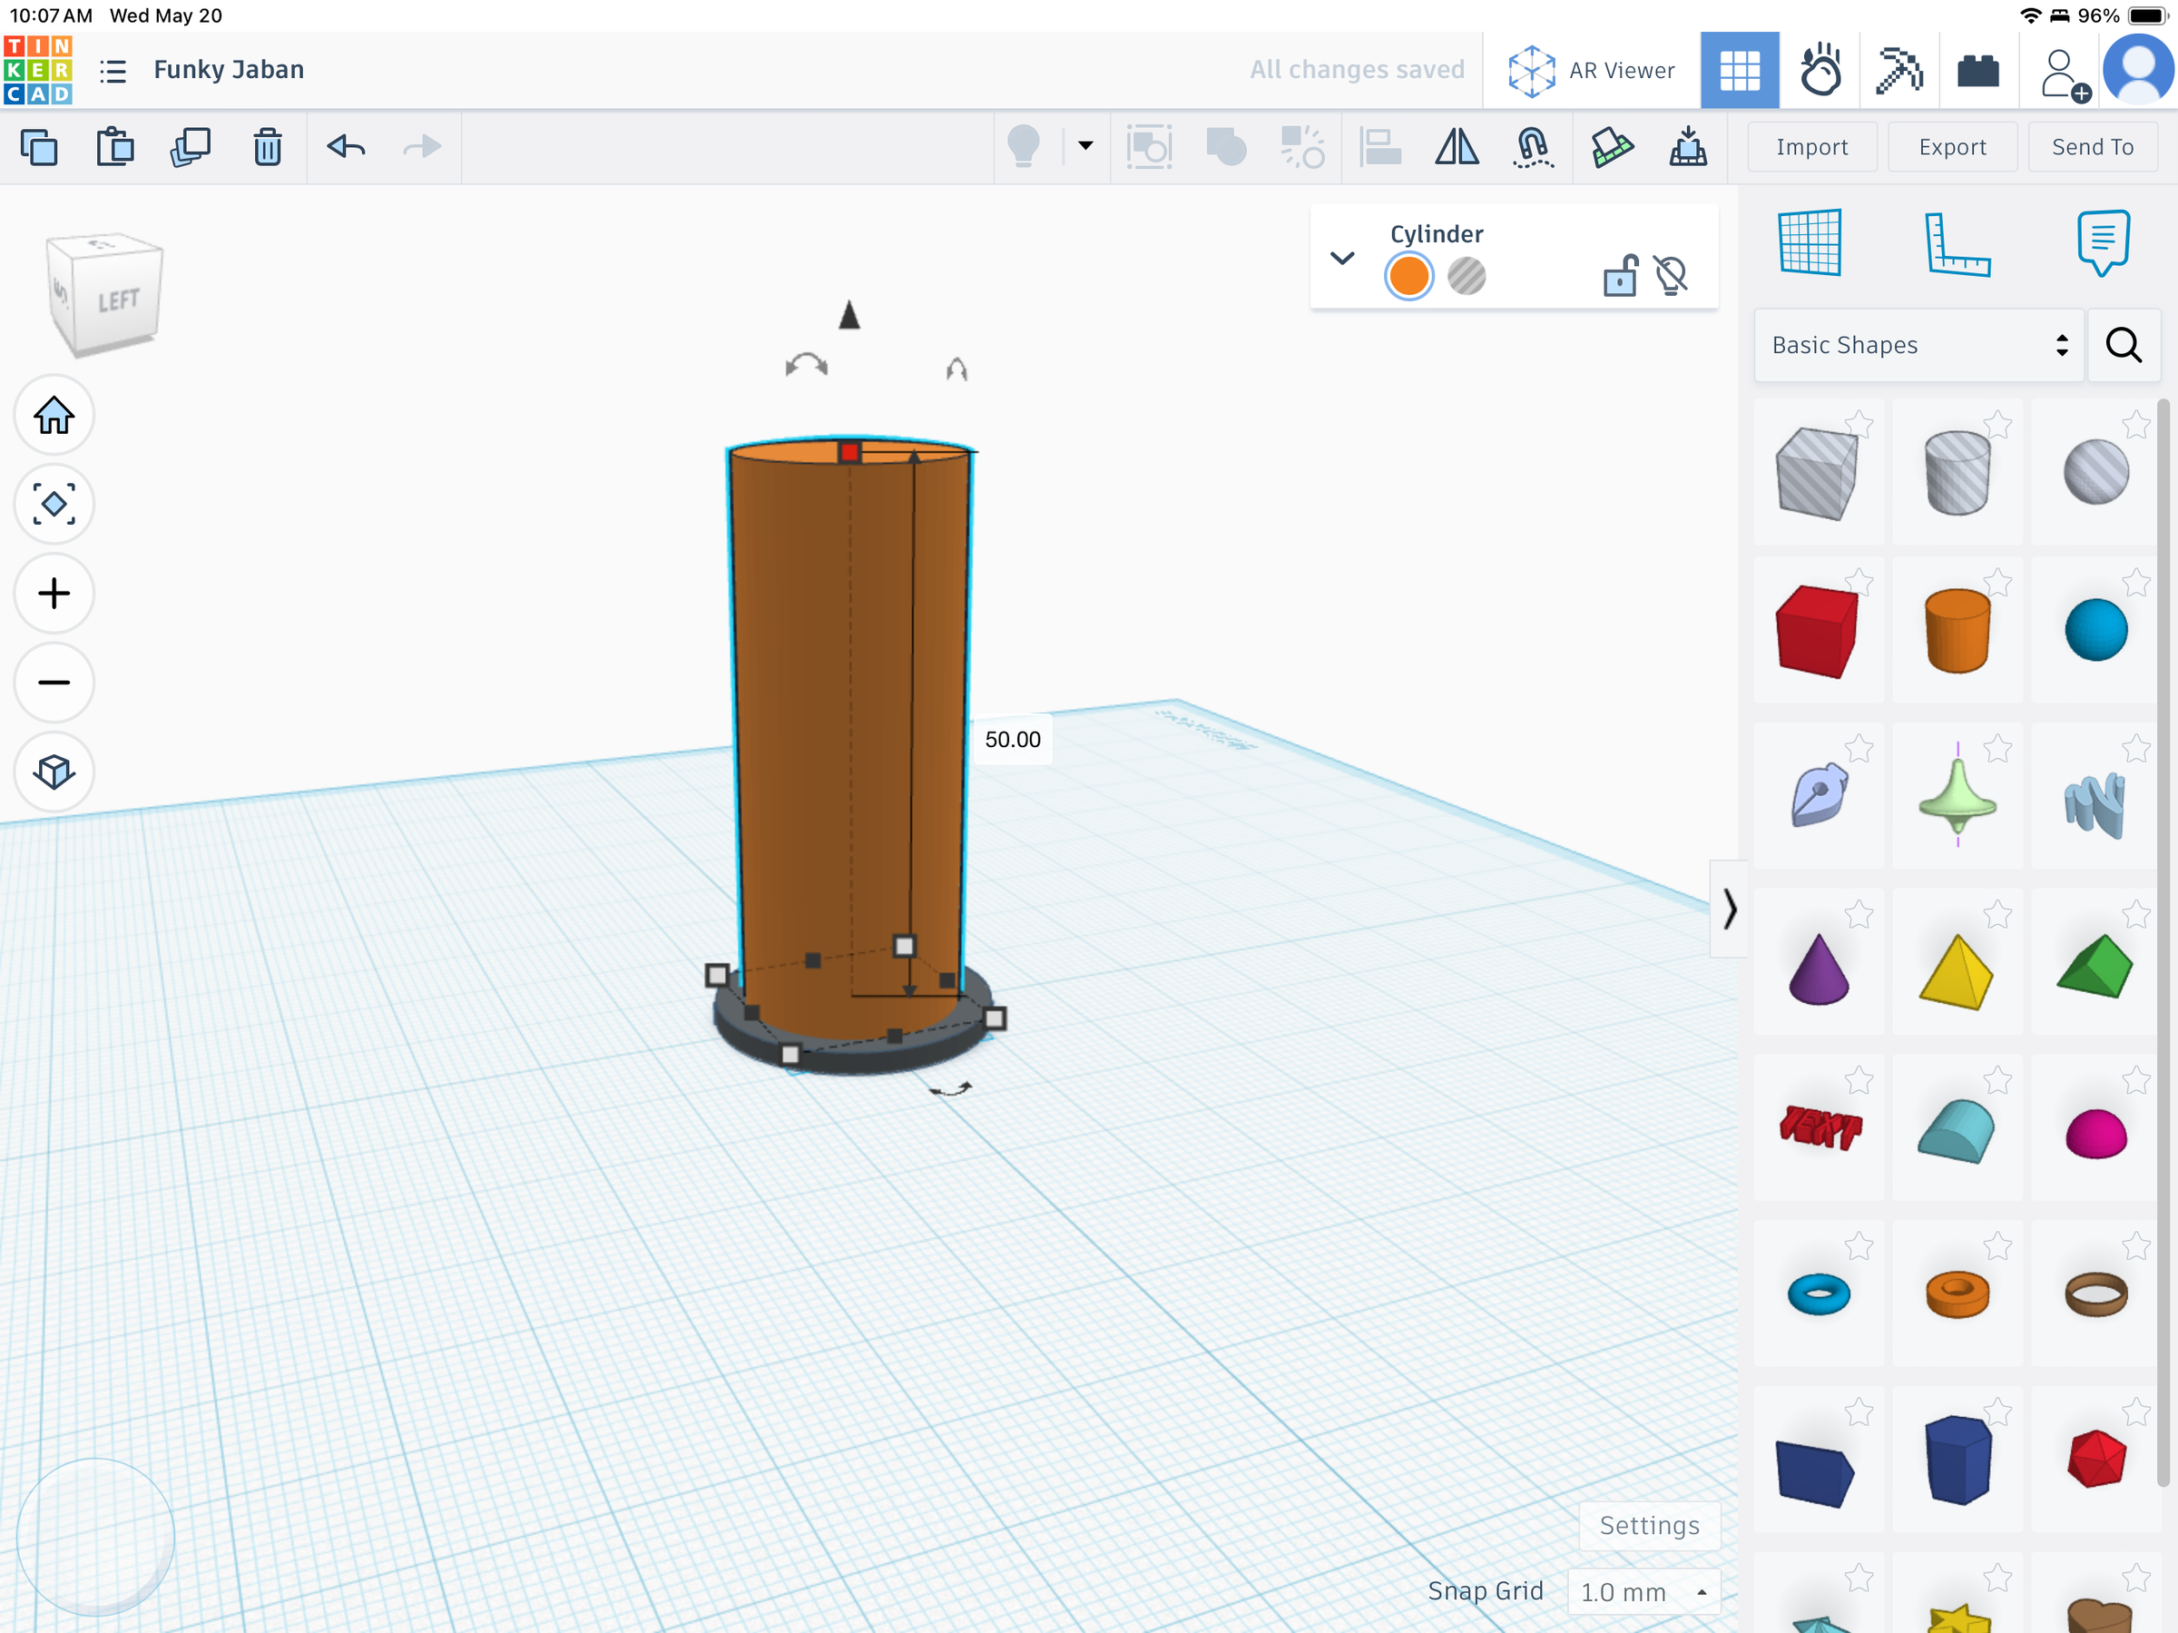Collapse the shapes side panel chevron
The image size is (2178, 1633).
click(x=1729, y=908)
